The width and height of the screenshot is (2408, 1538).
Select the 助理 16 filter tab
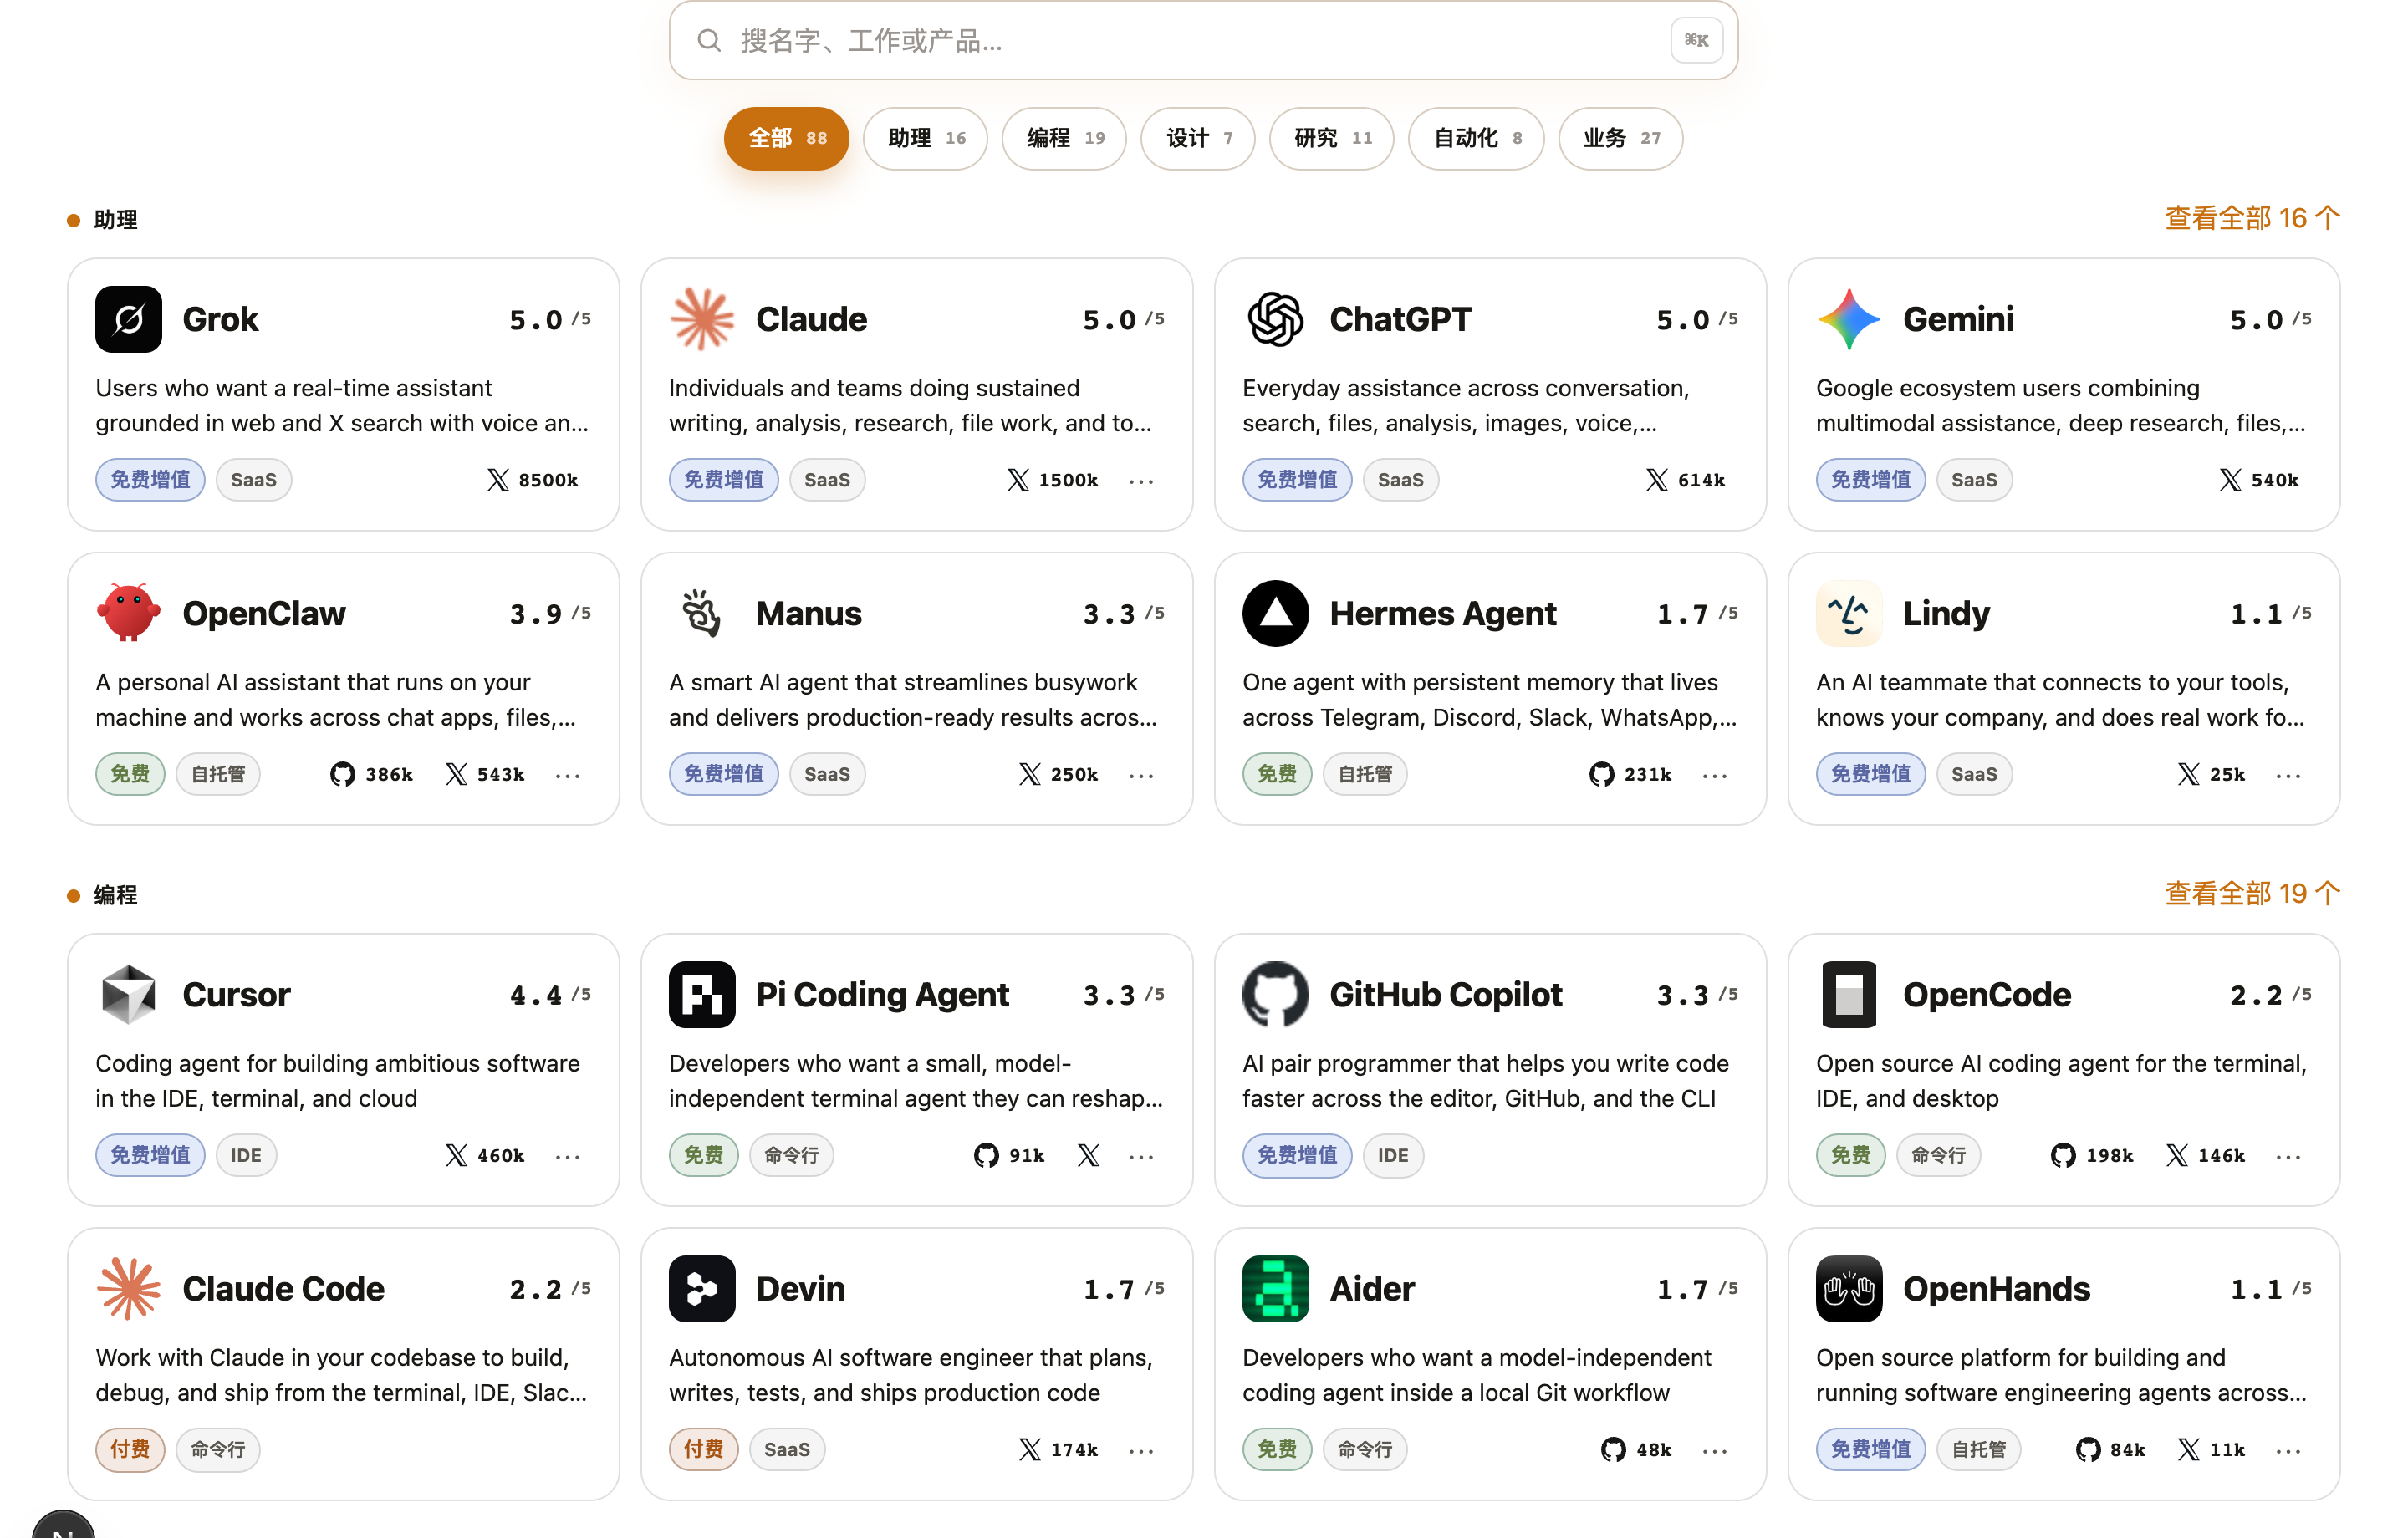[x=925, y=138]
